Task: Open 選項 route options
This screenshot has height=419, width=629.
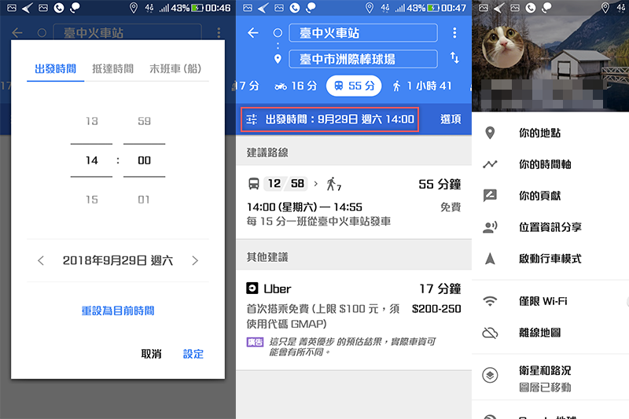Action: 450,119
